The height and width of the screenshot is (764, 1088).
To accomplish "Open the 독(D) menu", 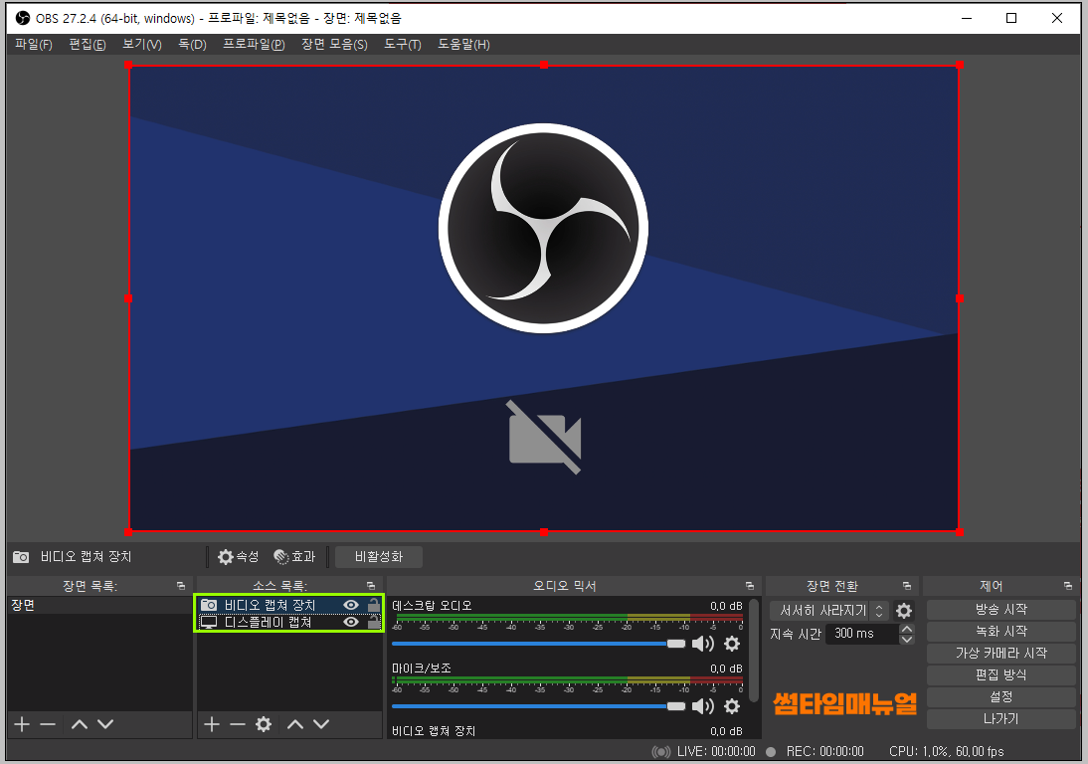I will (192, 45).
